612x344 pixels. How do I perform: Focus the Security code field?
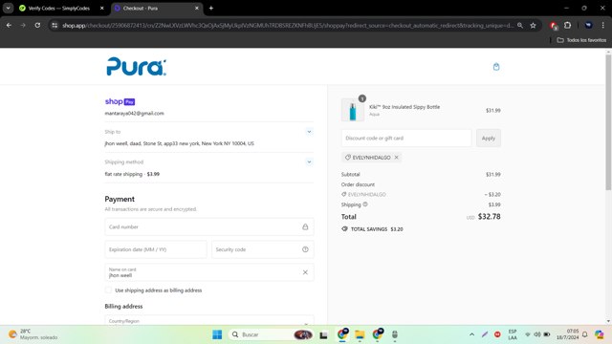(263, 249)
